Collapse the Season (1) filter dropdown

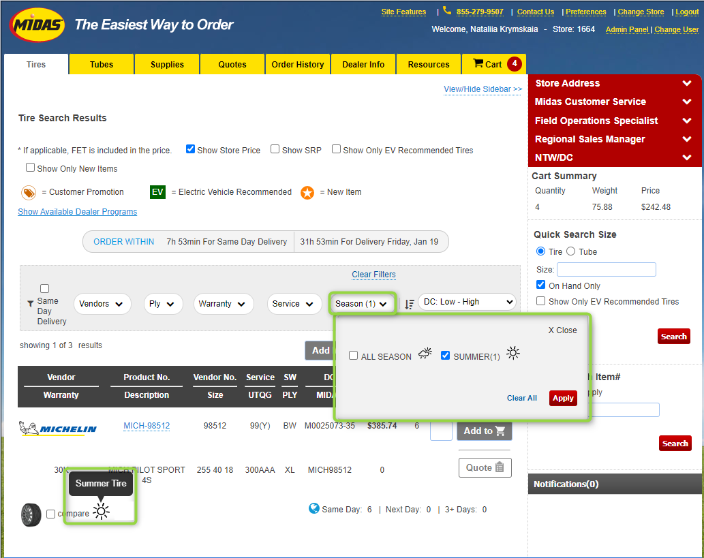(x=363, y=304)
